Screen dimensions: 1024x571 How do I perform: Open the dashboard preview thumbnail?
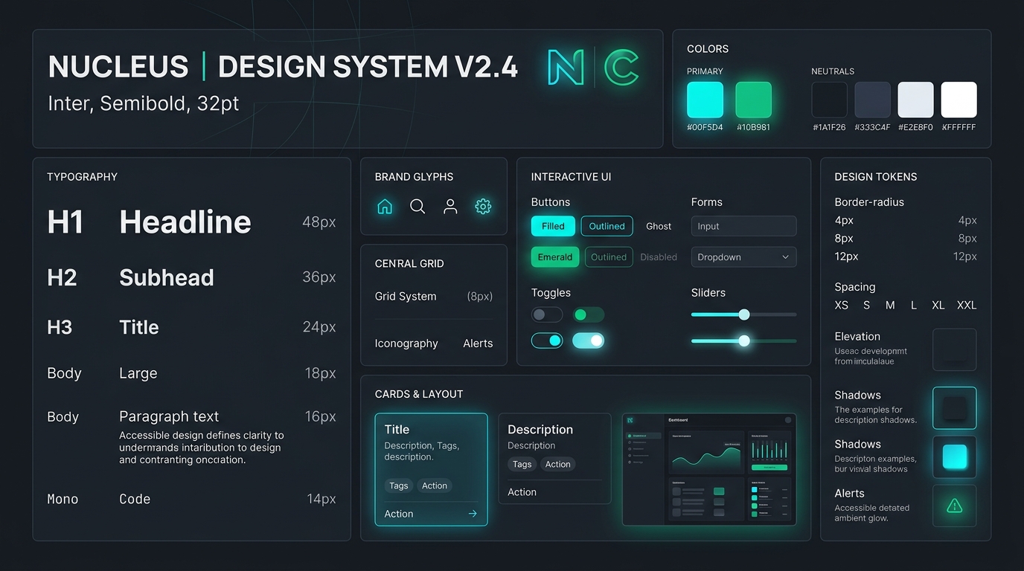(x=709, y=469)
